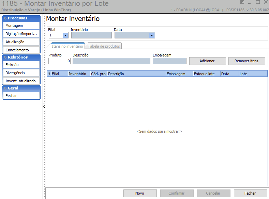Sort by Data column header

pyautogui.click(x=229, y=74)
